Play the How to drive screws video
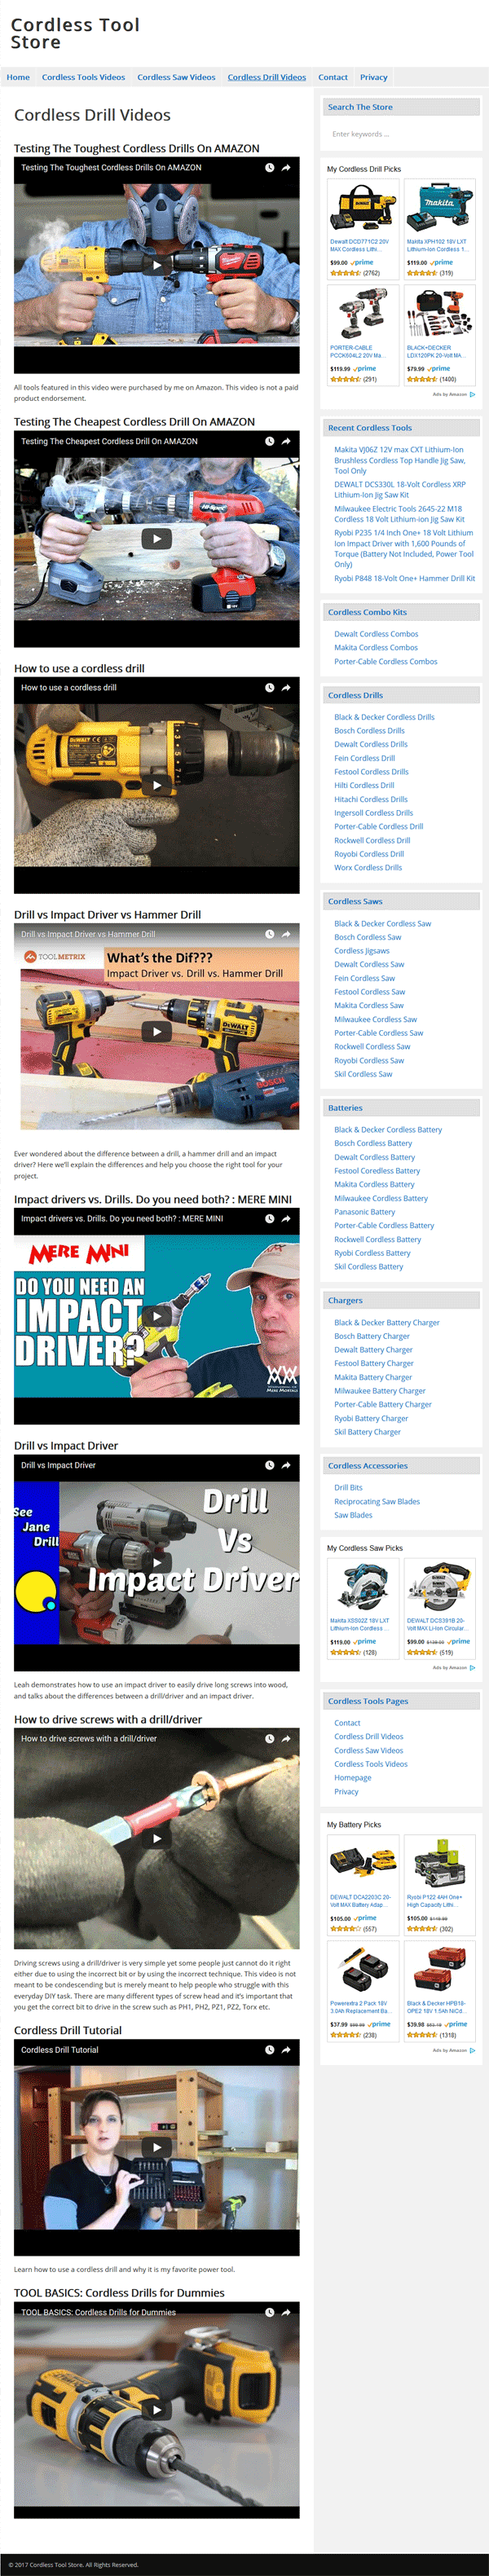489x2576 pixels. 156,1838
